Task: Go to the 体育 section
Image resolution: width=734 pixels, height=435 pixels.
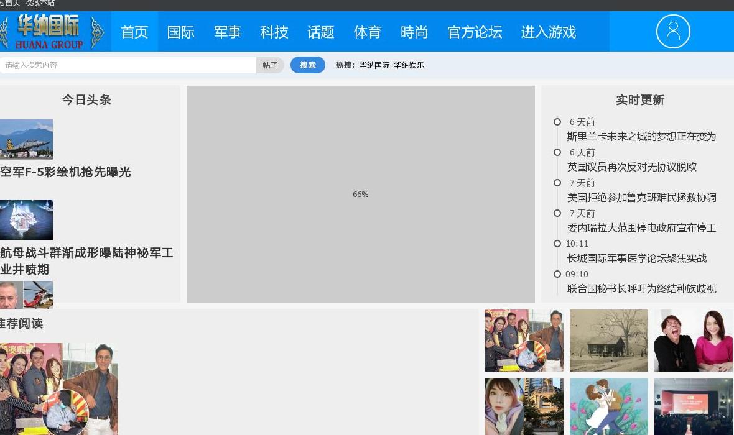Action: click(368, 32)
